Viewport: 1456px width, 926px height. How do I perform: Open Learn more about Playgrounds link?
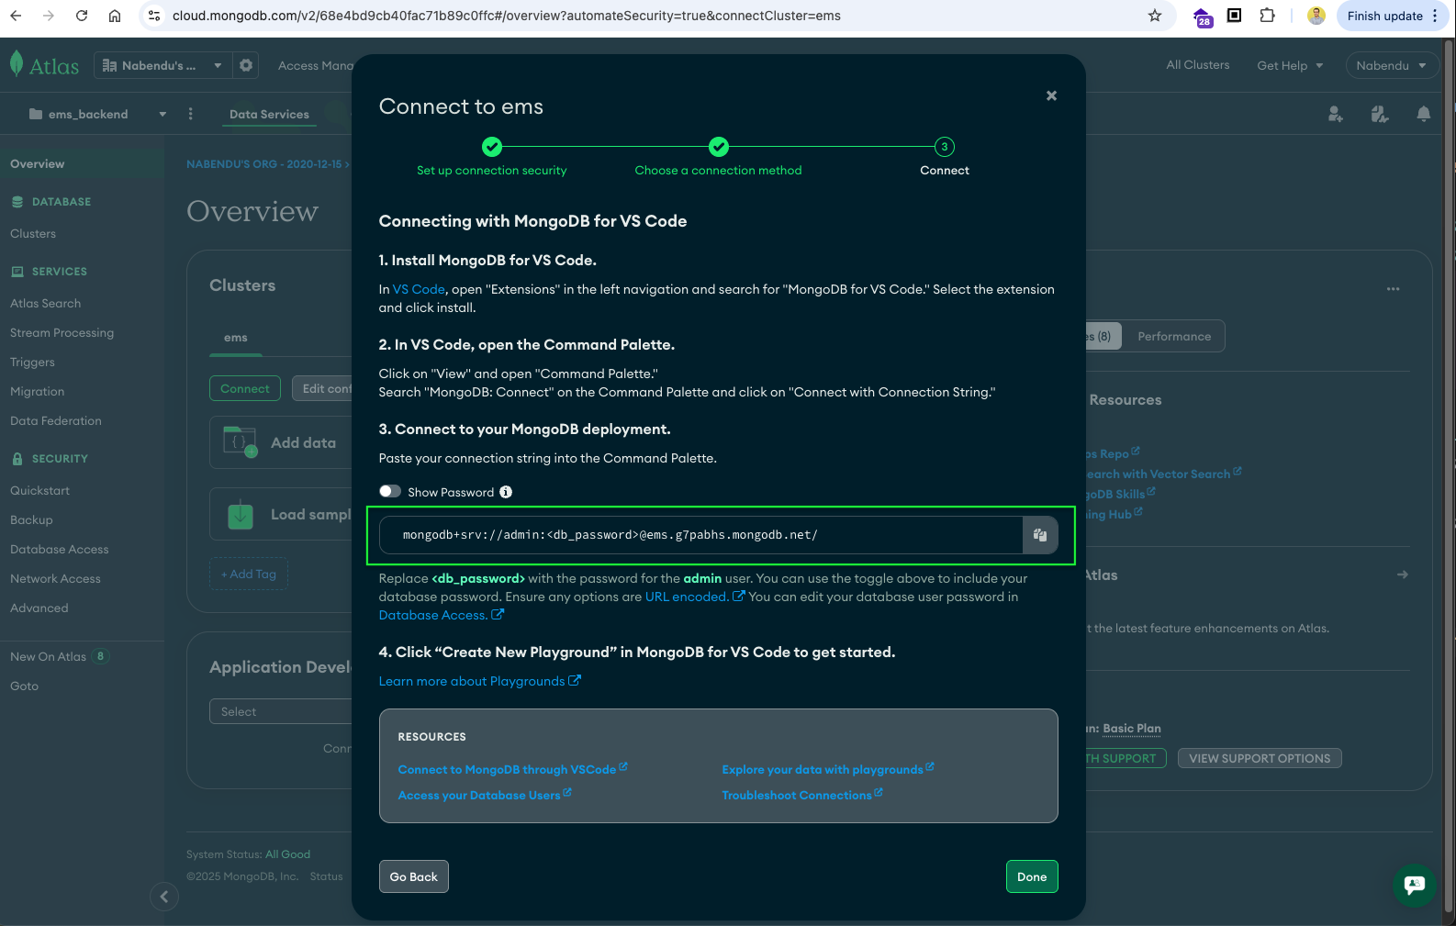click(479, 681)
